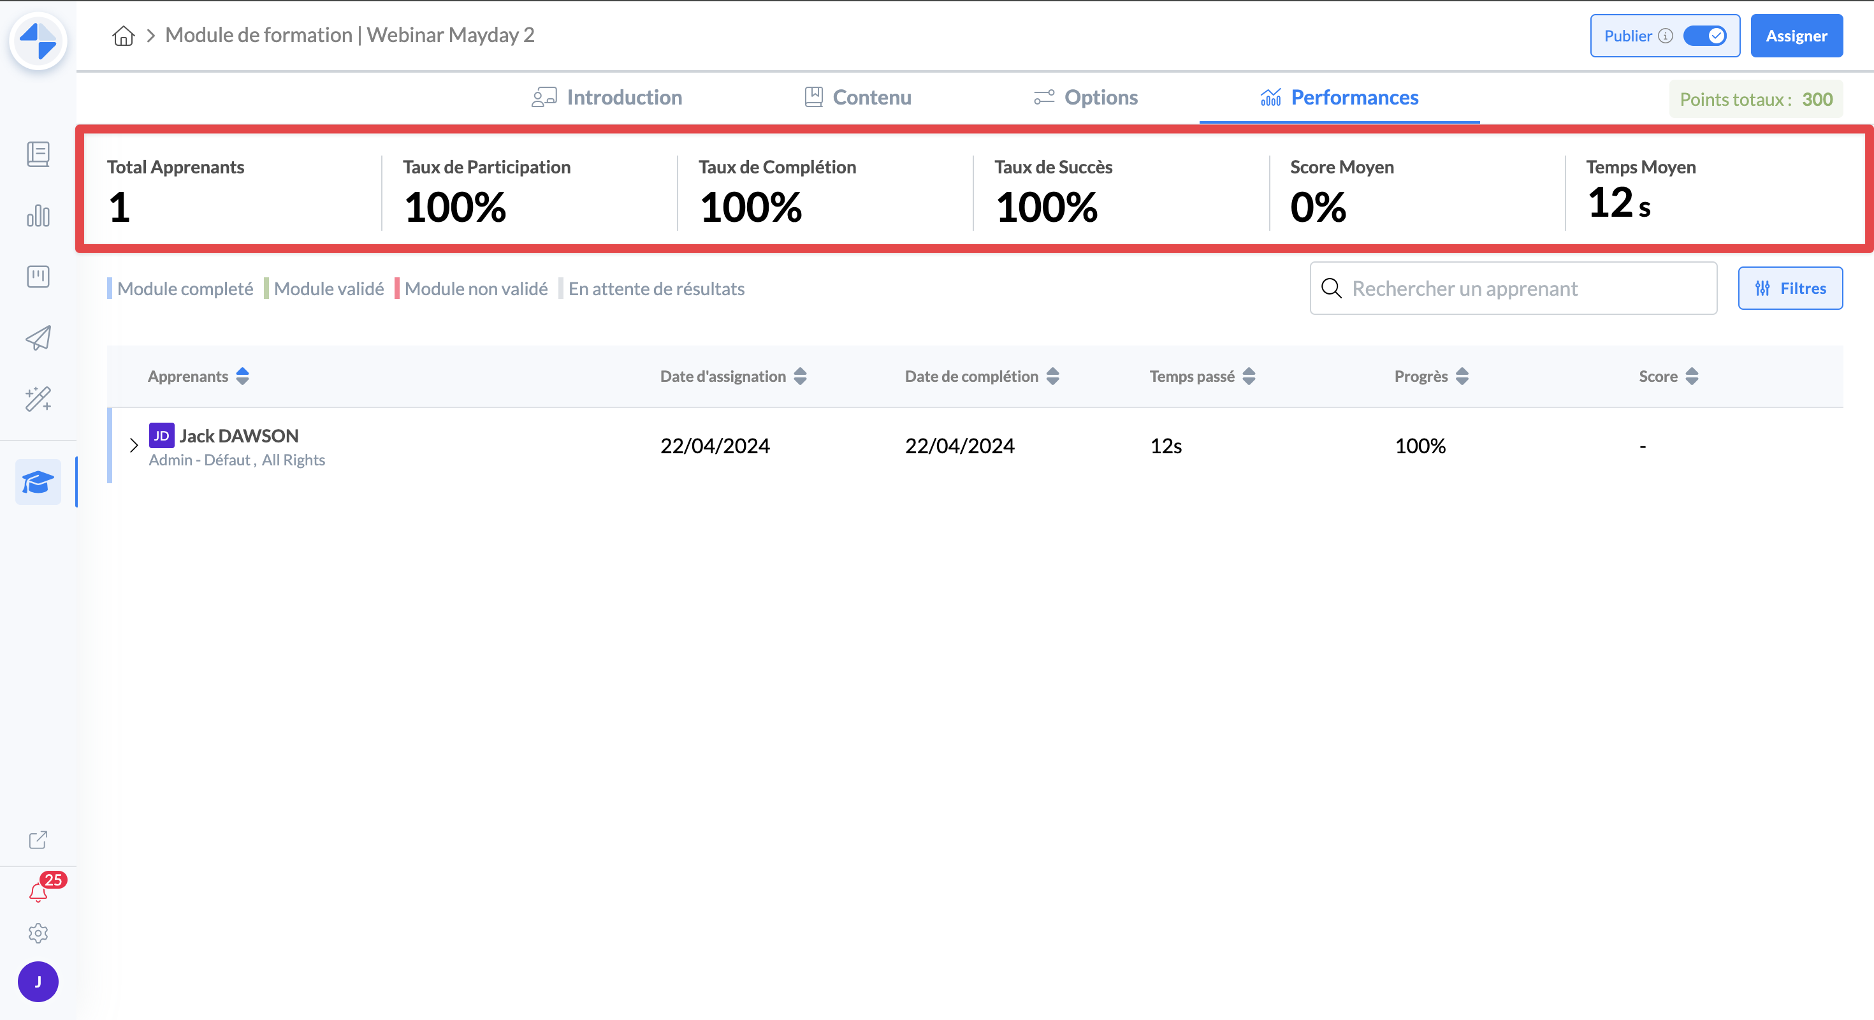Toggle the Publier switch off
Screen dimensions: 1874x1020
click(x=1704, y=36)
